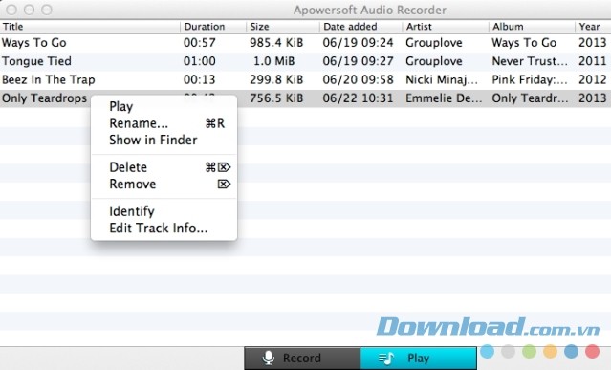Sort by the Year column header
This screenshot has width=611, height=370.
click(593, 27)
